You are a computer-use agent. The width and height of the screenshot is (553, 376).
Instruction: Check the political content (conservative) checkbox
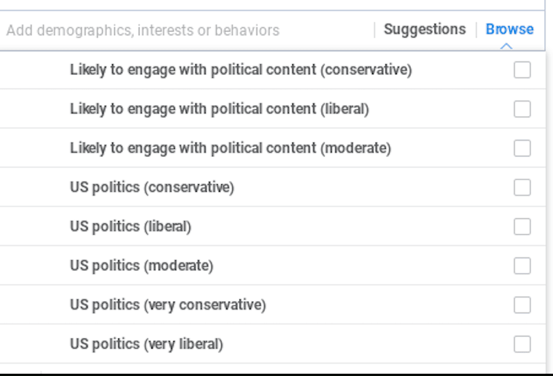pos(522,70)
